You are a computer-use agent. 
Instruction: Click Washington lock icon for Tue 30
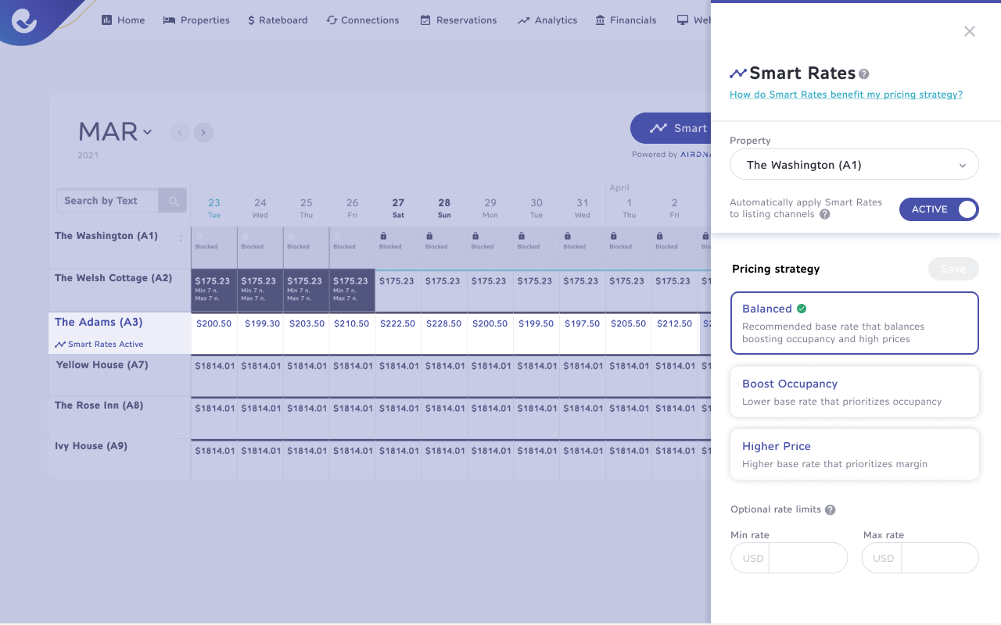pos(522,236)
